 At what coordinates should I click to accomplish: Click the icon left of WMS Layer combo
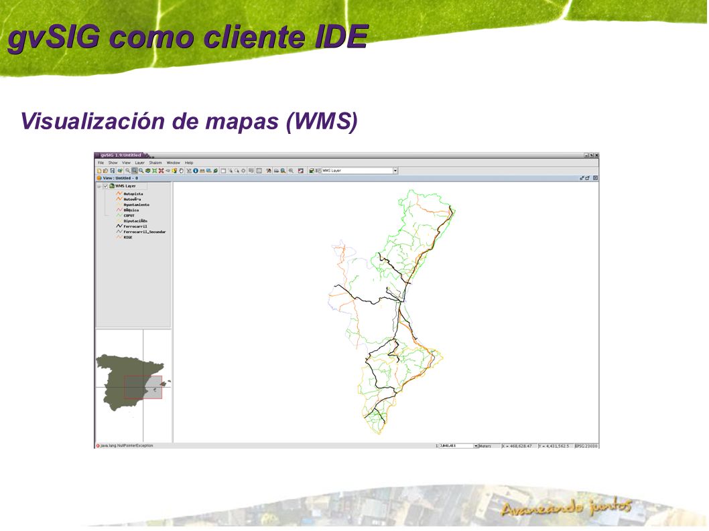point(318,171)
